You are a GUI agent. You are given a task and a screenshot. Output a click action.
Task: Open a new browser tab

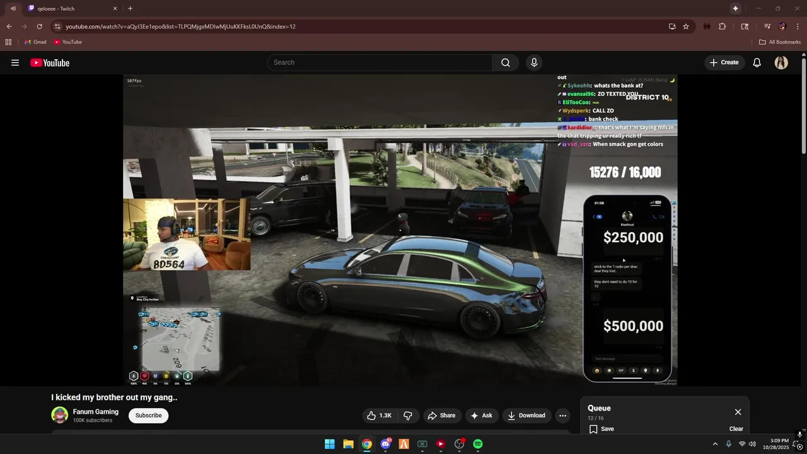point(130,8)
